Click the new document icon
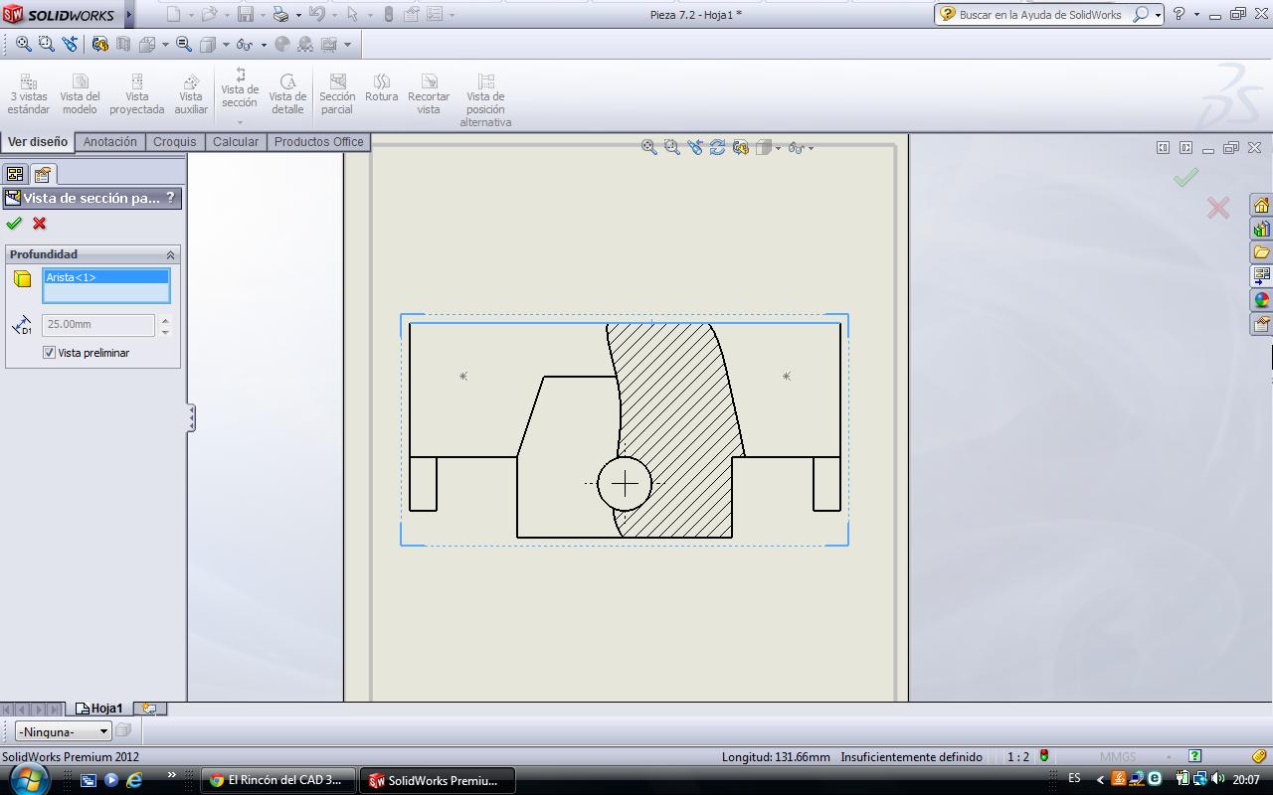 [x=173, y=14]
